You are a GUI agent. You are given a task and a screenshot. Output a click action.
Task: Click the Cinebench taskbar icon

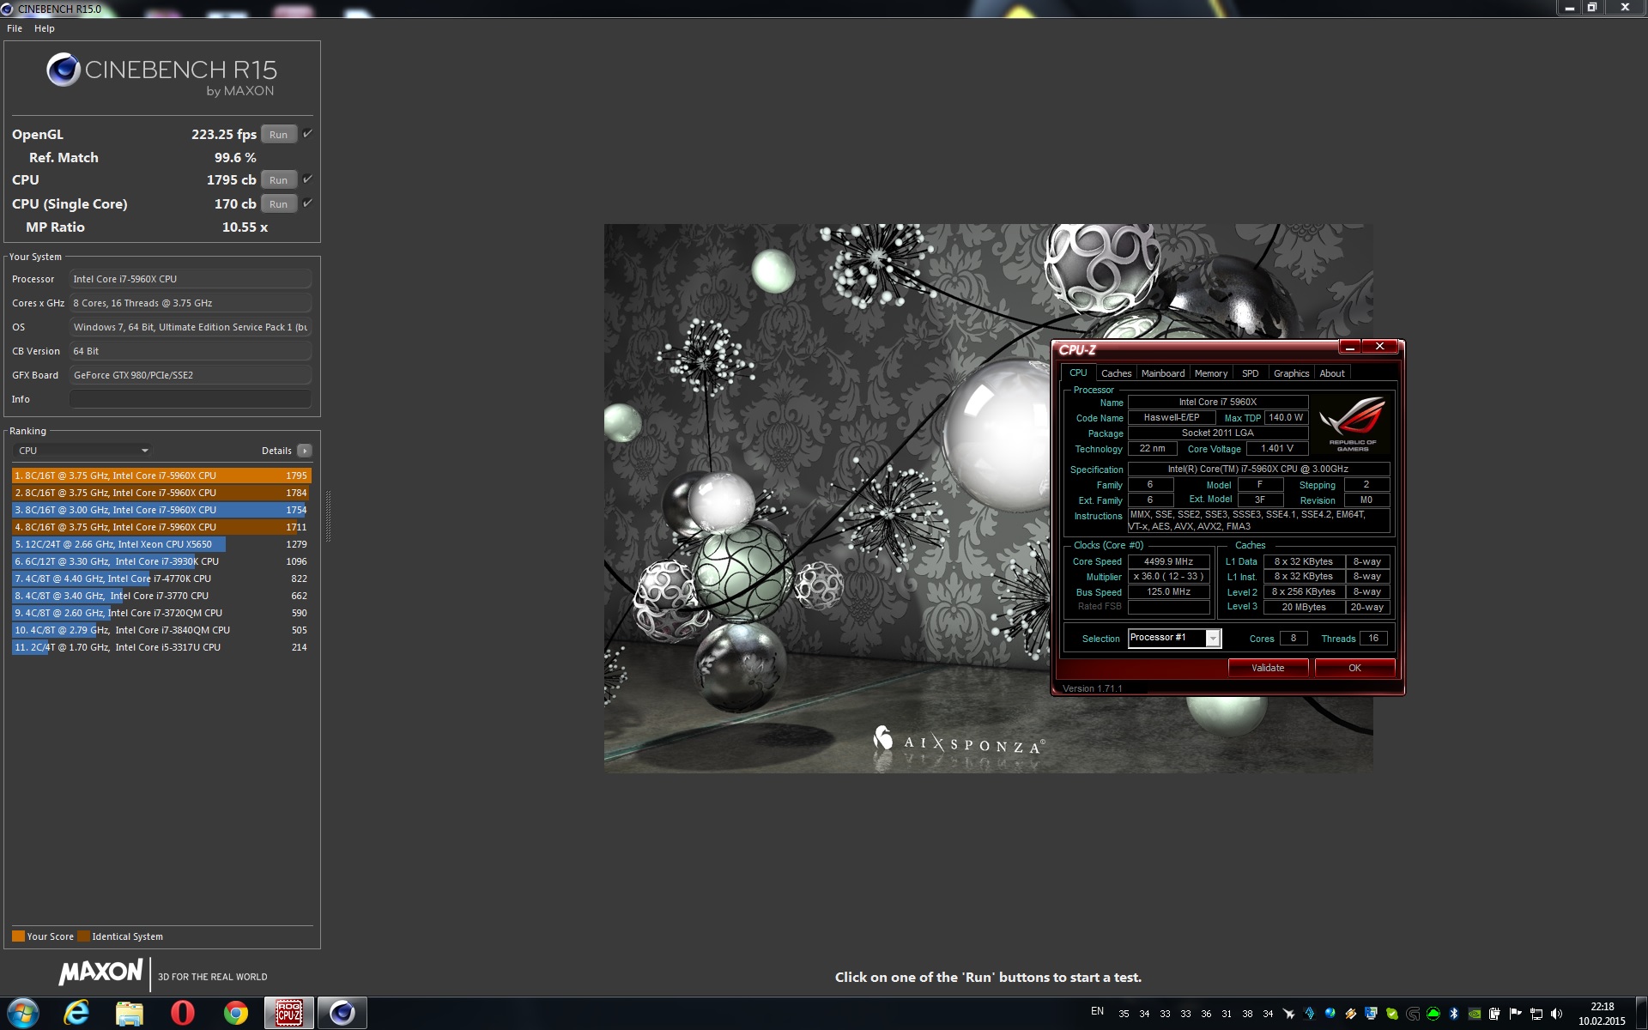point(342,1014)
